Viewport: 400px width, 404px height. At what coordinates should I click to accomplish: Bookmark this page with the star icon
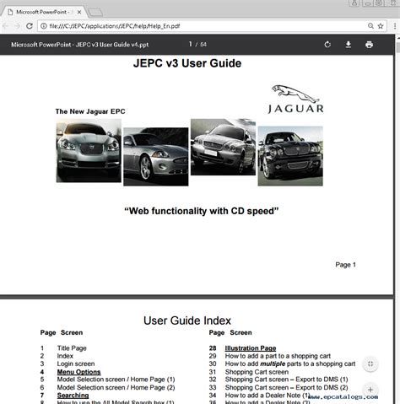(x=381, y=26)
